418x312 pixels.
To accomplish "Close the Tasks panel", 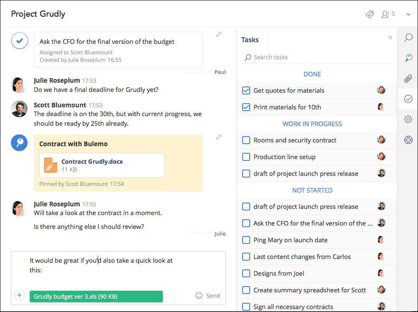I will (390, 37).
